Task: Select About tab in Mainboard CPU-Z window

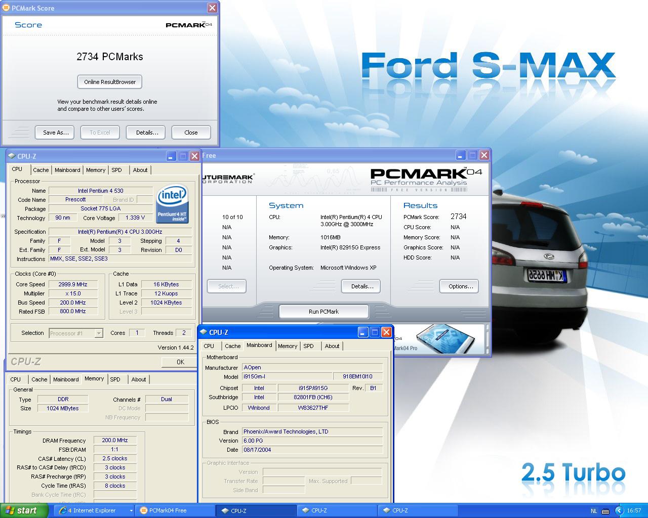Action: [x=332, y=346]
